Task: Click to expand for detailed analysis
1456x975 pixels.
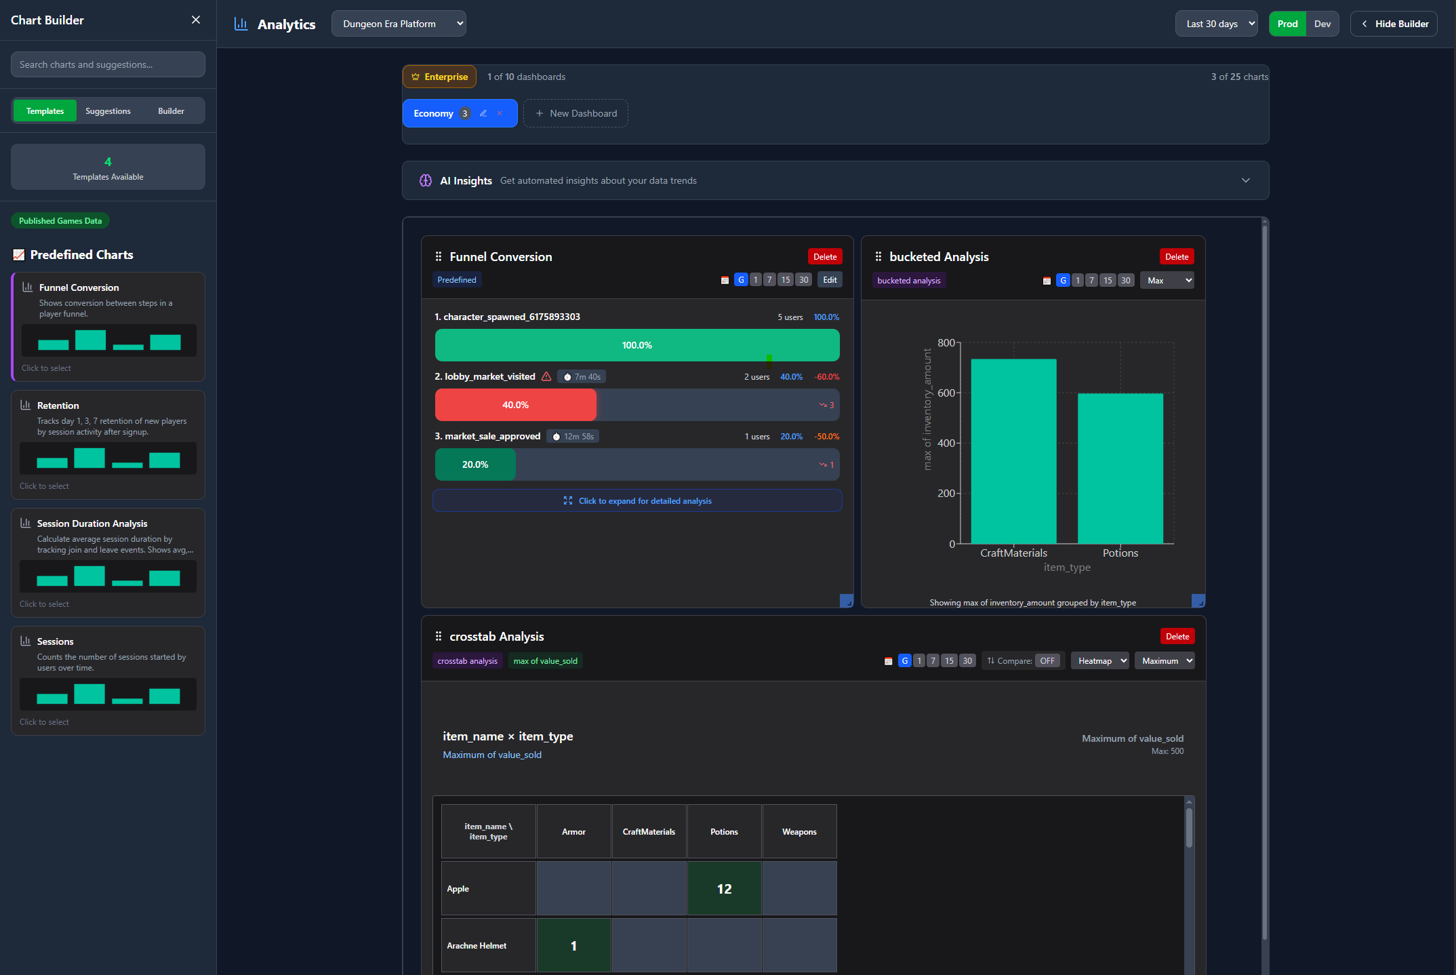Action: [x=637, y=500]
